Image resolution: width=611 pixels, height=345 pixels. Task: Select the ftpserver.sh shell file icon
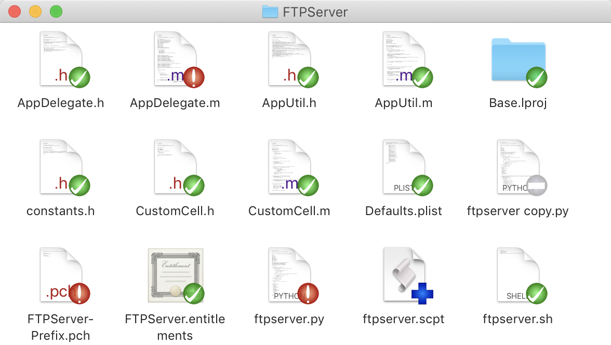tap(518, 275)
